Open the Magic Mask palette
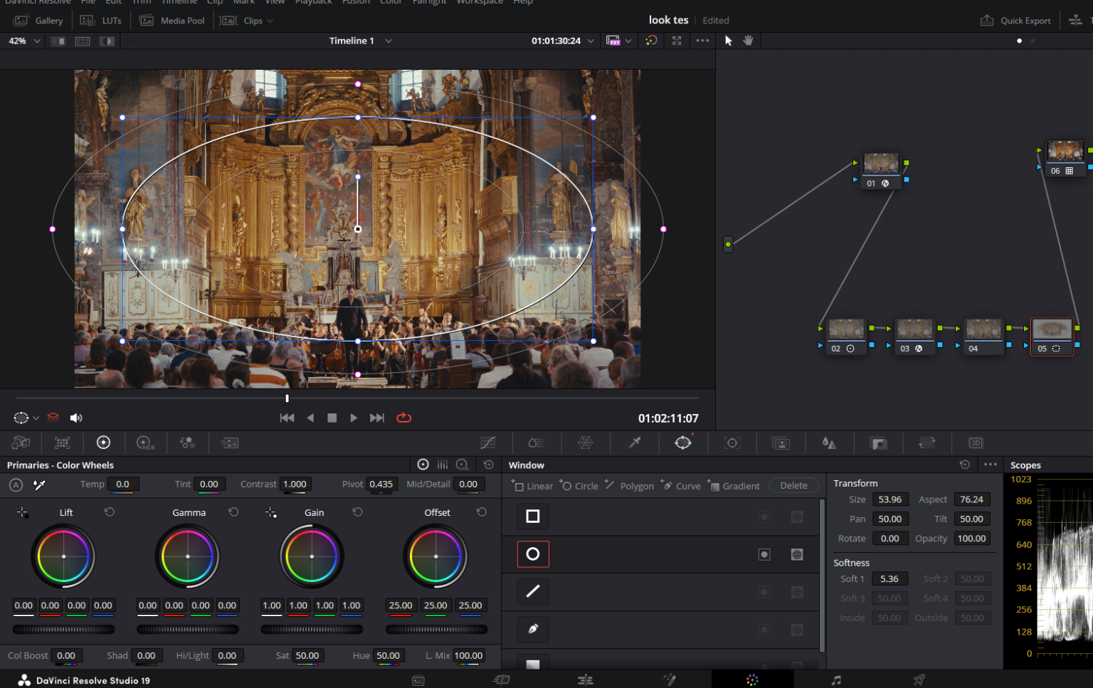 (781, 443)
